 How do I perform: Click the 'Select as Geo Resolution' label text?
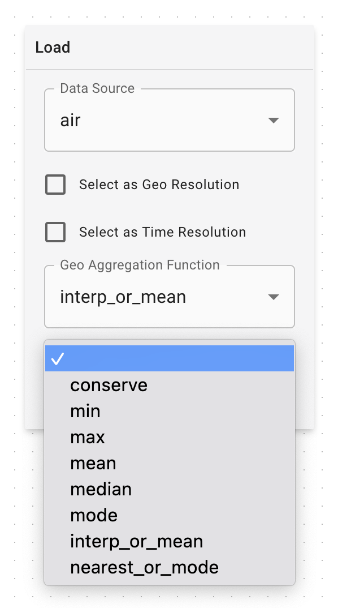pyautogui.click(x=159, y=184)
